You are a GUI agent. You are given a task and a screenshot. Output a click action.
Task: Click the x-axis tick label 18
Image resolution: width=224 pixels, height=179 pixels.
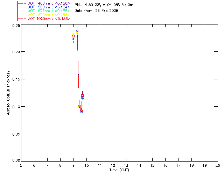(x=191, y=165)
